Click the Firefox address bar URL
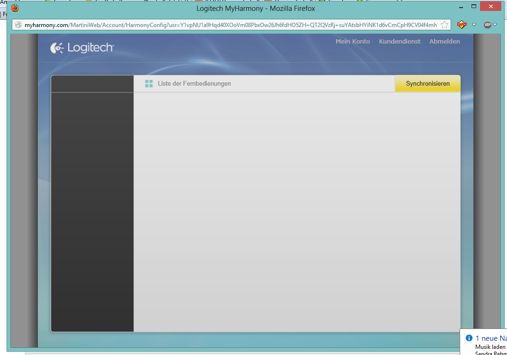 pyautogui.click(x=231, y=25)
